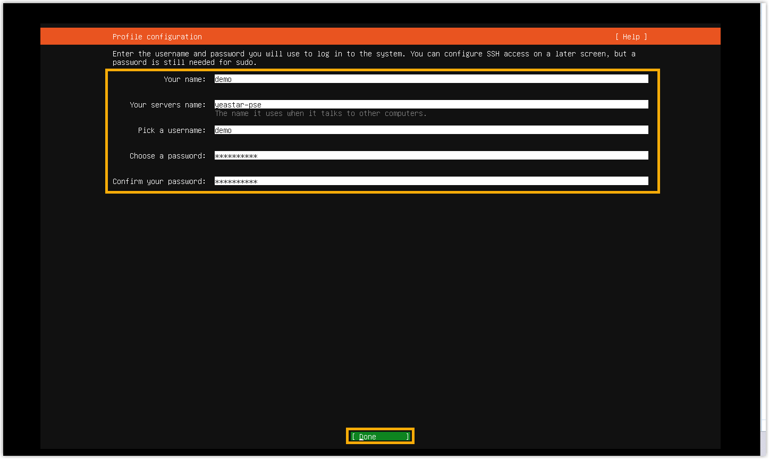Select the Your servers name field

pos(430,105)
